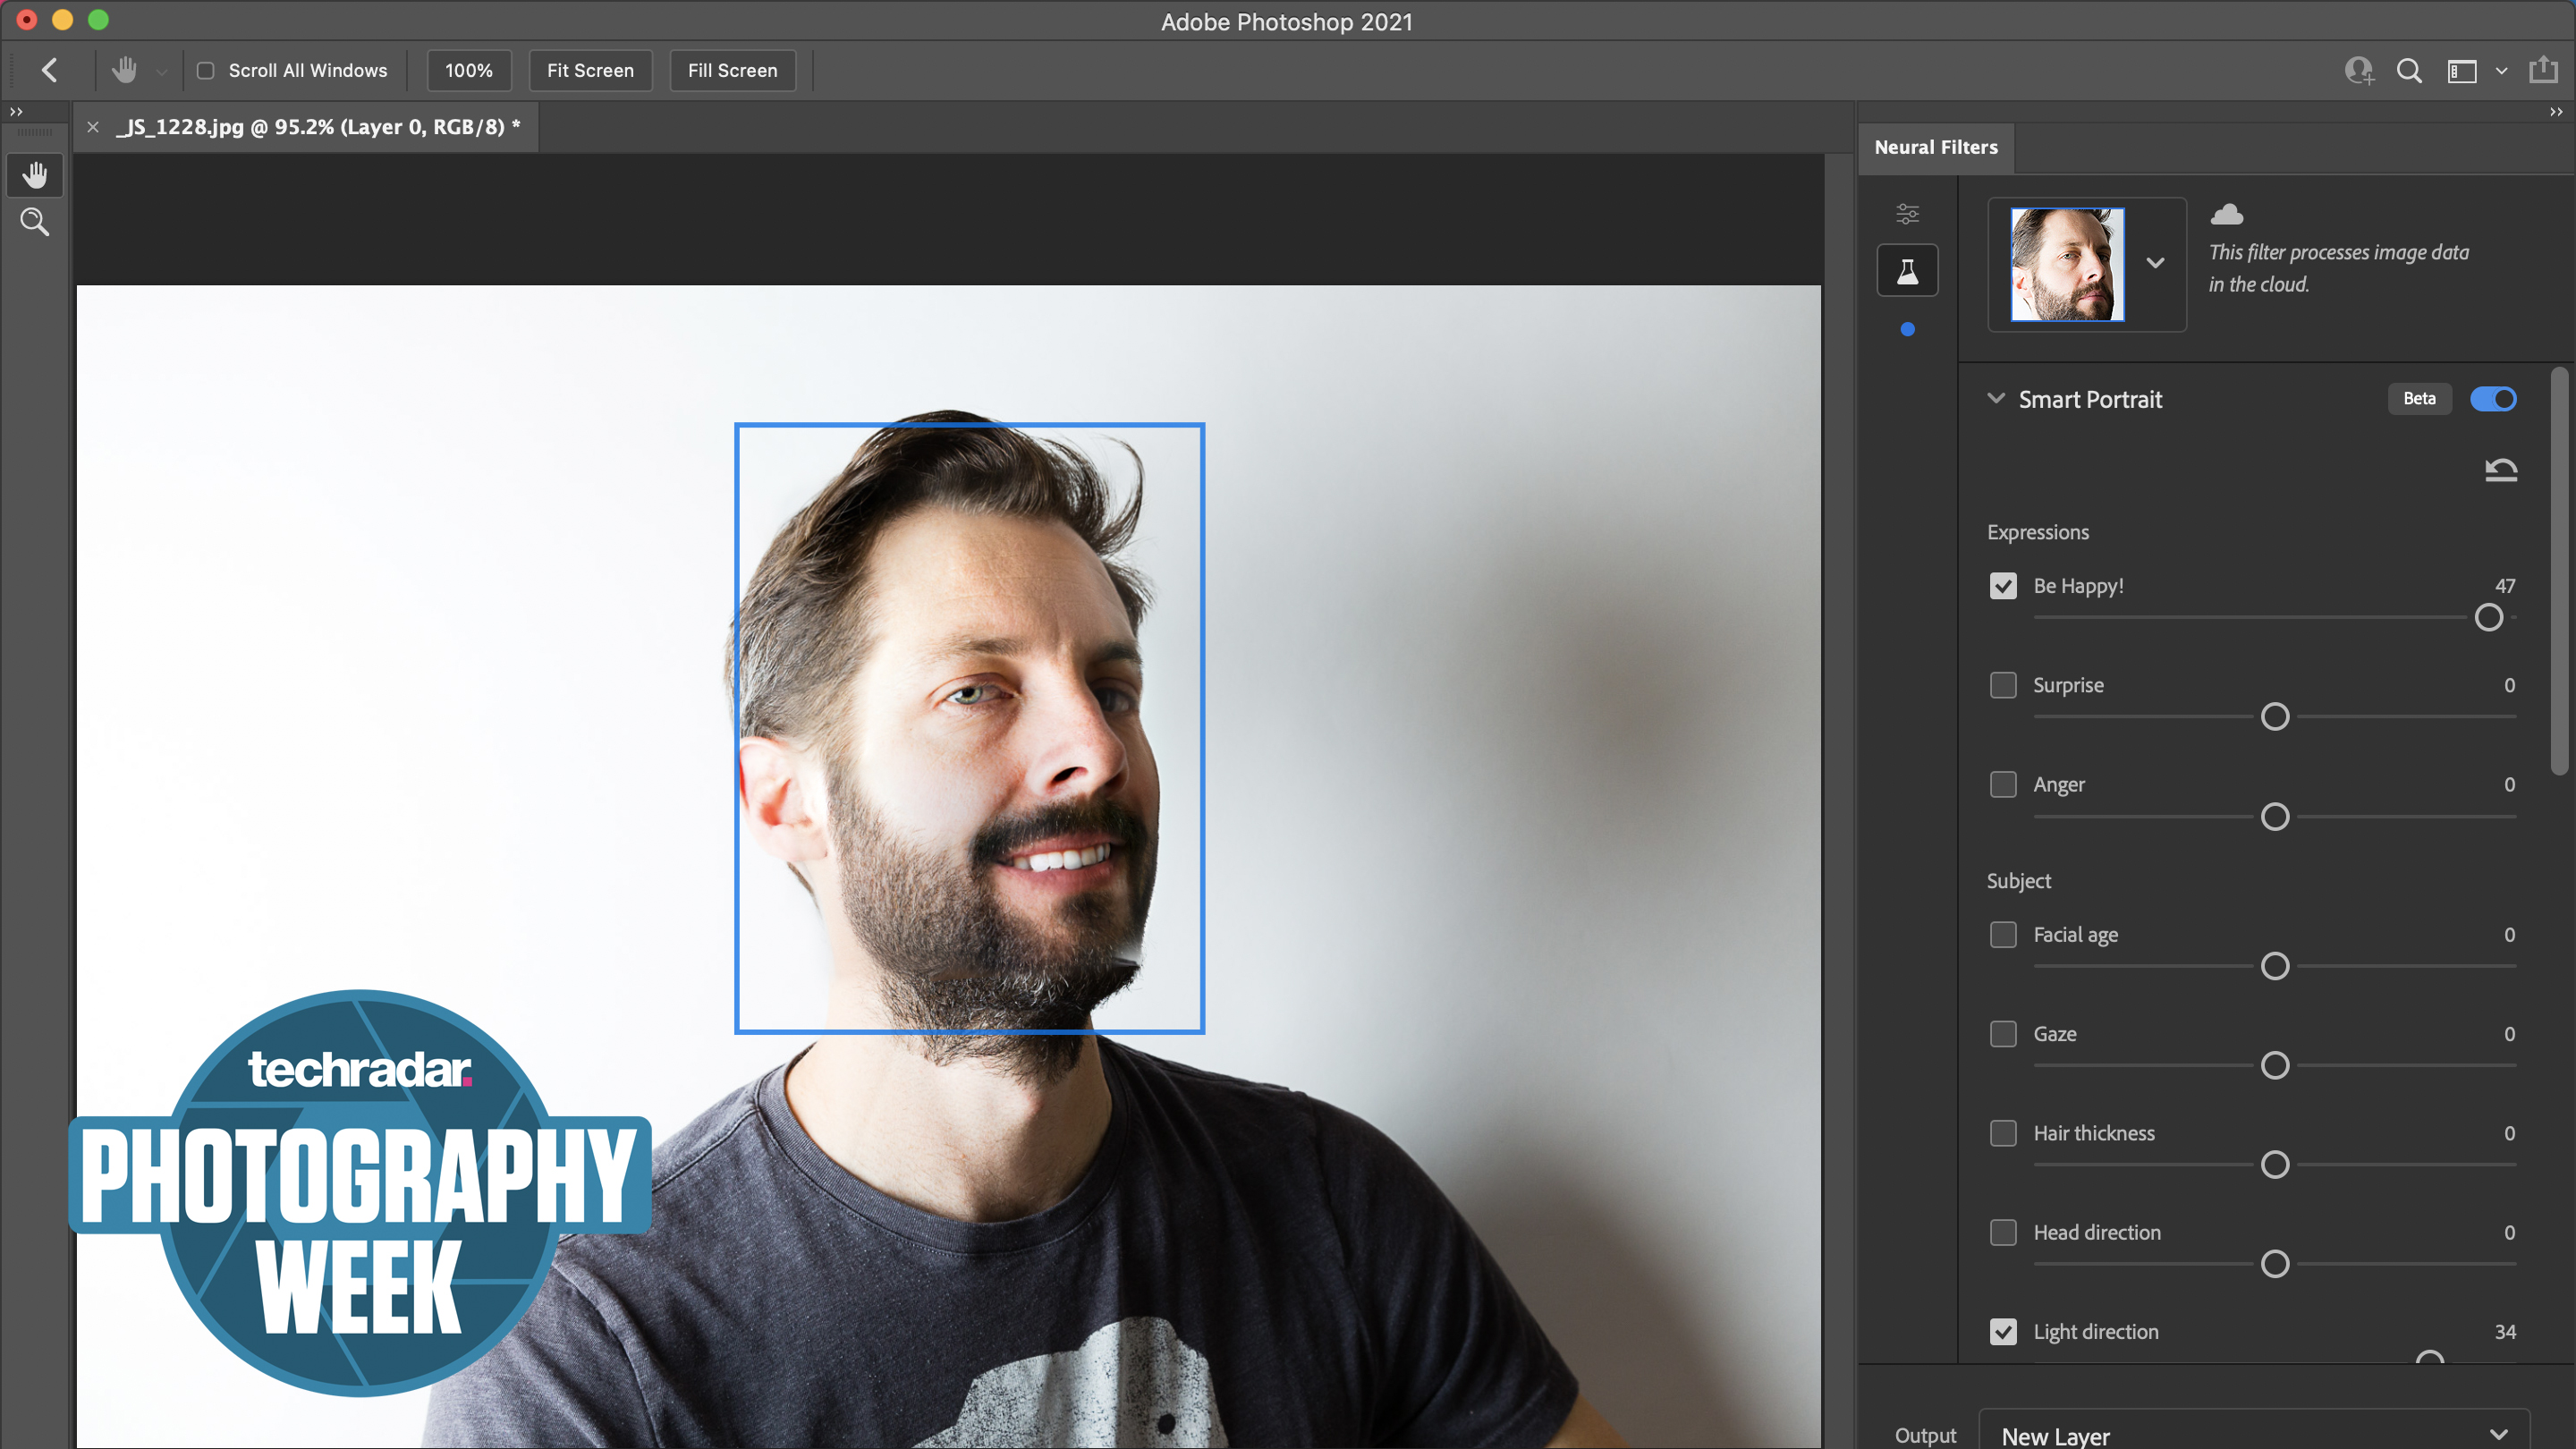Turn off the Smart Portrait toggle
This screenshot has height=1449, width=2576.
click(x=2493, y=399)
